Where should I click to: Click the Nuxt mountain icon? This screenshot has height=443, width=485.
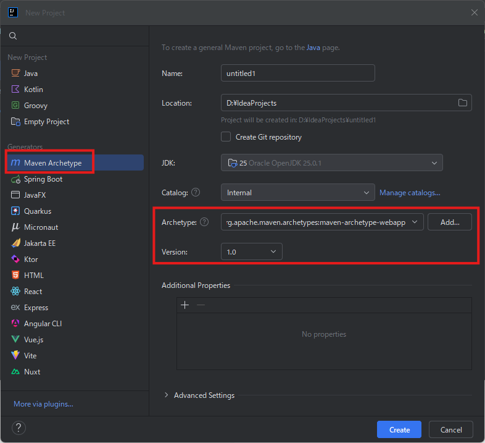(x=15, y=372)
